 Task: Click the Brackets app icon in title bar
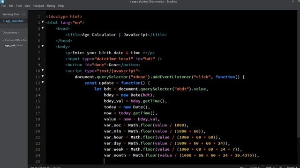[2, 1]
